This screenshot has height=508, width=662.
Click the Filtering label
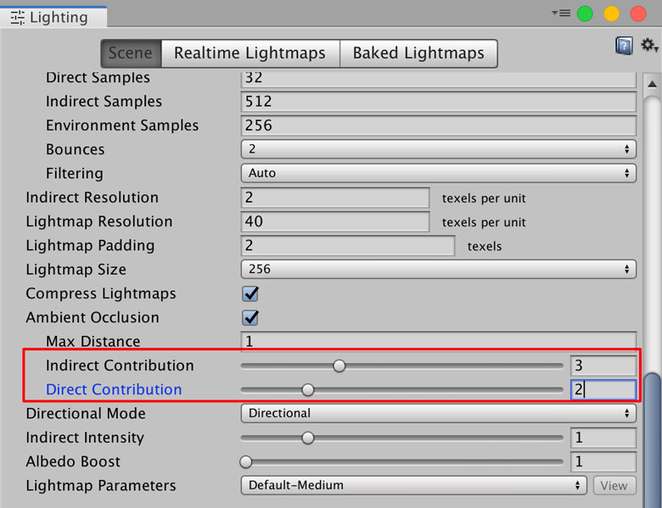point(75,173)
